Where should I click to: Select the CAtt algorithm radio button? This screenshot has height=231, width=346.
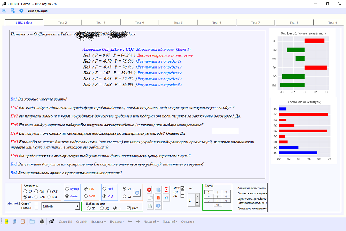pyautogui.click(x=36, y=191)
